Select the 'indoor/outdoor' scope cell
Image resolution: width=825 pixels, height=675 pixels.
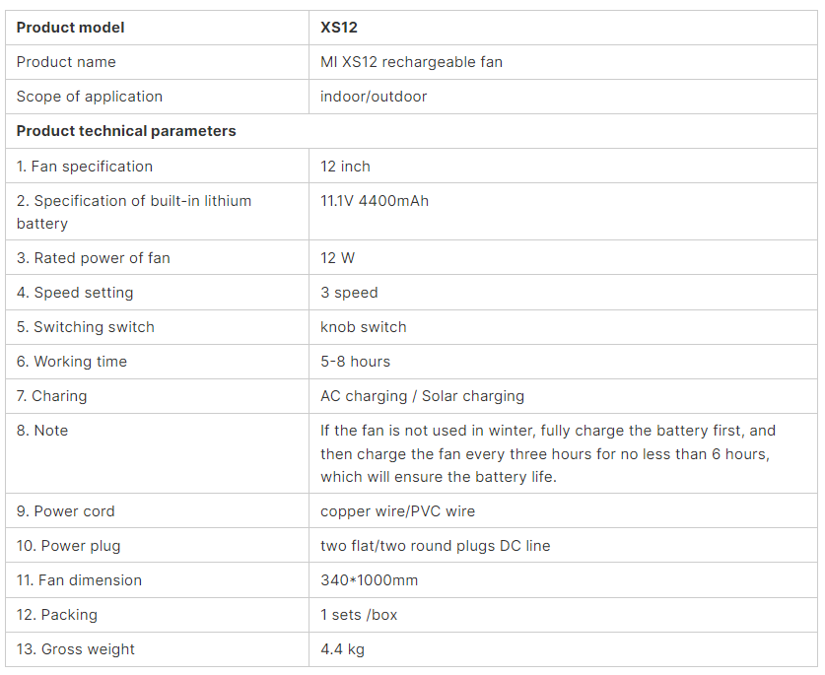(563, 97)
